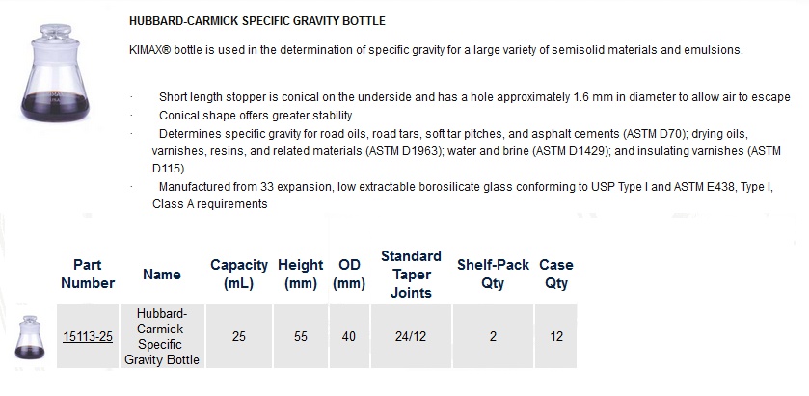Click the KIMAX bottle description sentence

click(x=436, y=50)
